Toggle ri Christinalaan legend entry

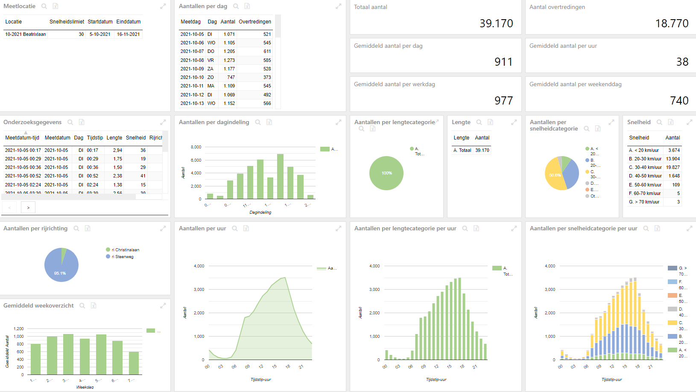(x=123, y=250)
